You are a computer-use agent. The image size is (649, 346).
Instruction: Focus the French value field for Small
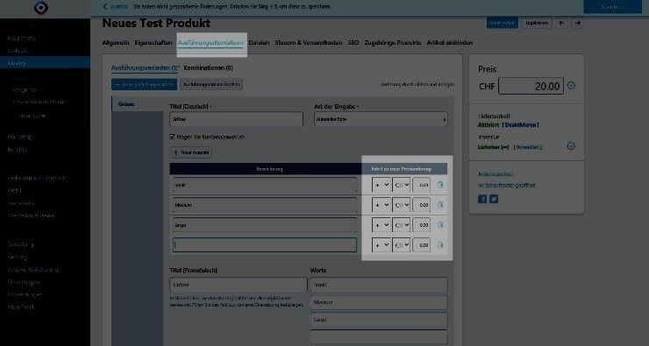coord(379,285)
